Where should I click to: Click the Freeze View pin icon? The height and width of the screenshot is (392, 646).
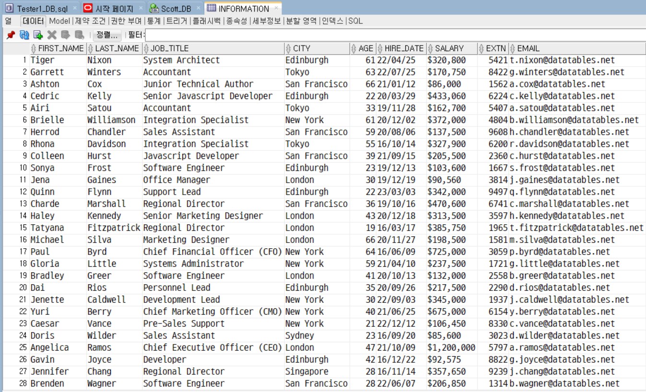(x=11, y=35)
